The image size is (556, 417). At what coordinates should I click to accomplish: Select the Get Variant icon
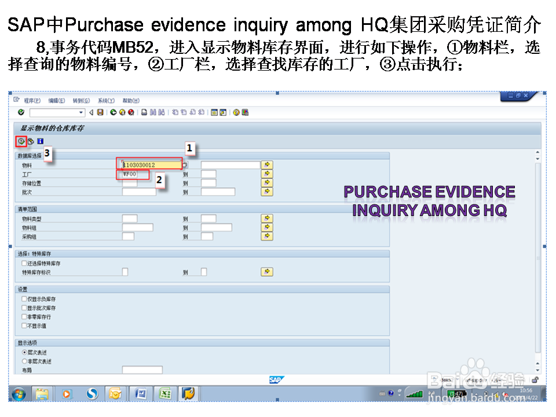pos(31,141)
